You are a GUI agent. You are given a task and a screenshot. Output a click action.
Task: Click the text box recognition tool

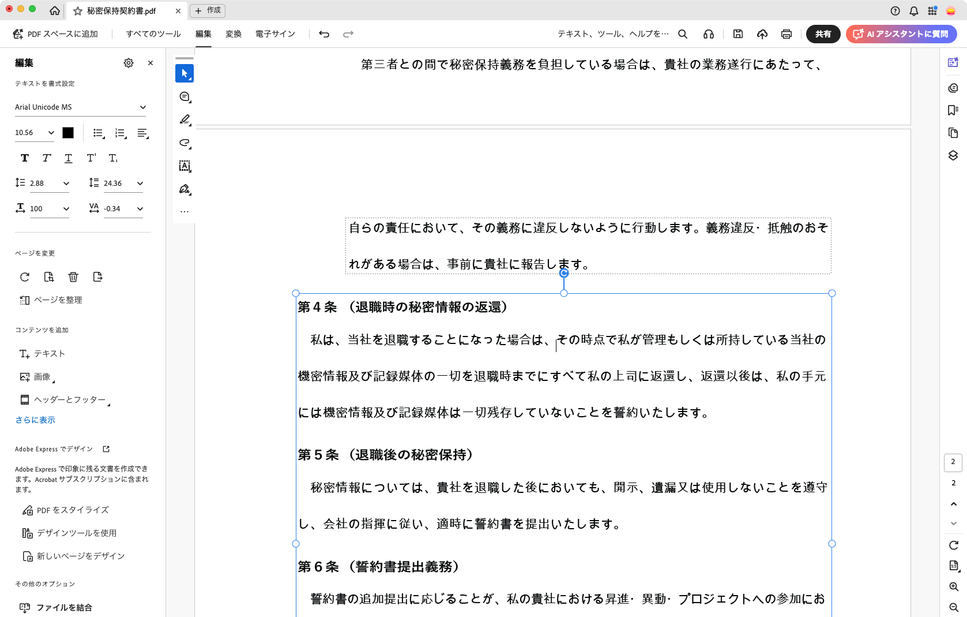(185, 166)
